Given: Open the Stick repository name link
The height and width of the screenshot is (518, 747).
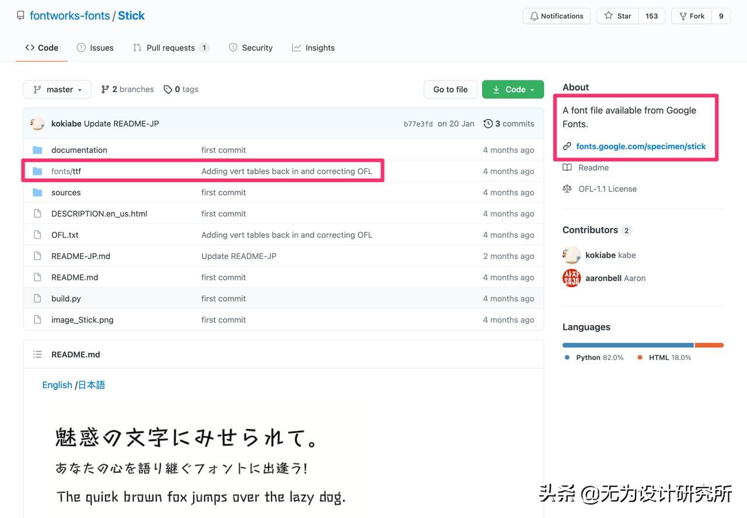Looking at the screenshot, I should (x=131, y=16).
